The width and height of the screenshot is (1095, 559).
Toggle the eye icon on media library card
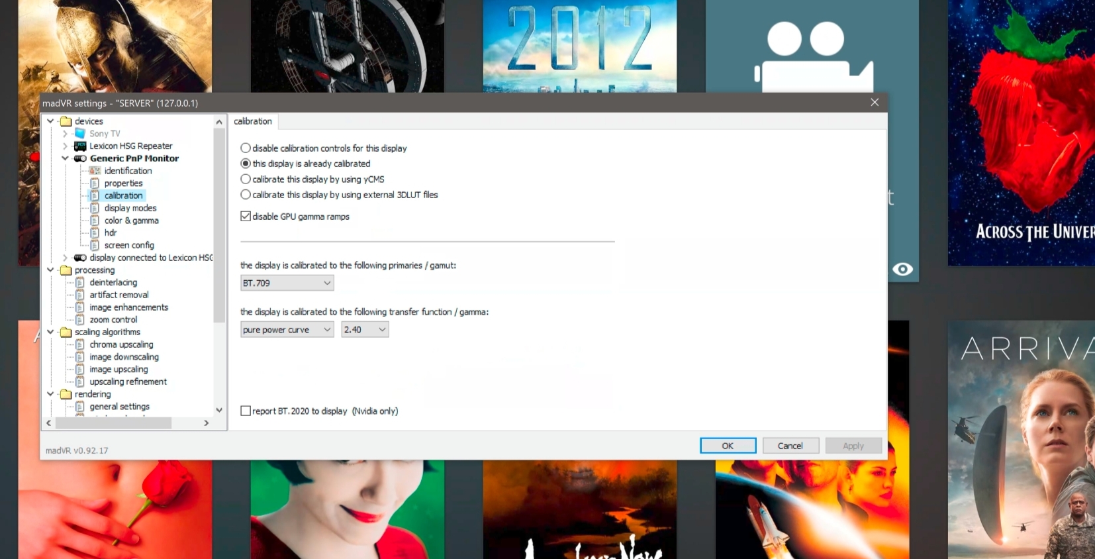coord(902,269)
